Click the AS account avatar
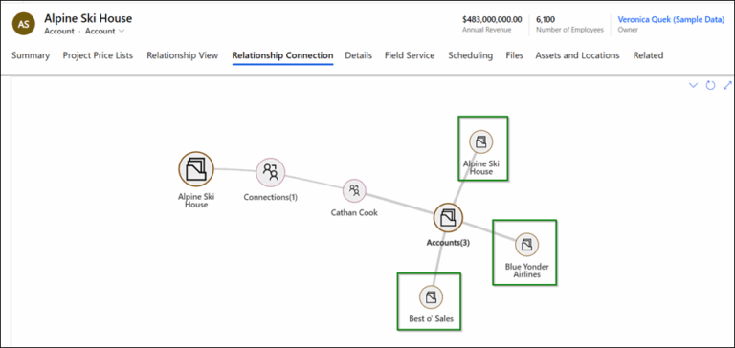This screenshot has width=735, height=348. coord(23,24)
